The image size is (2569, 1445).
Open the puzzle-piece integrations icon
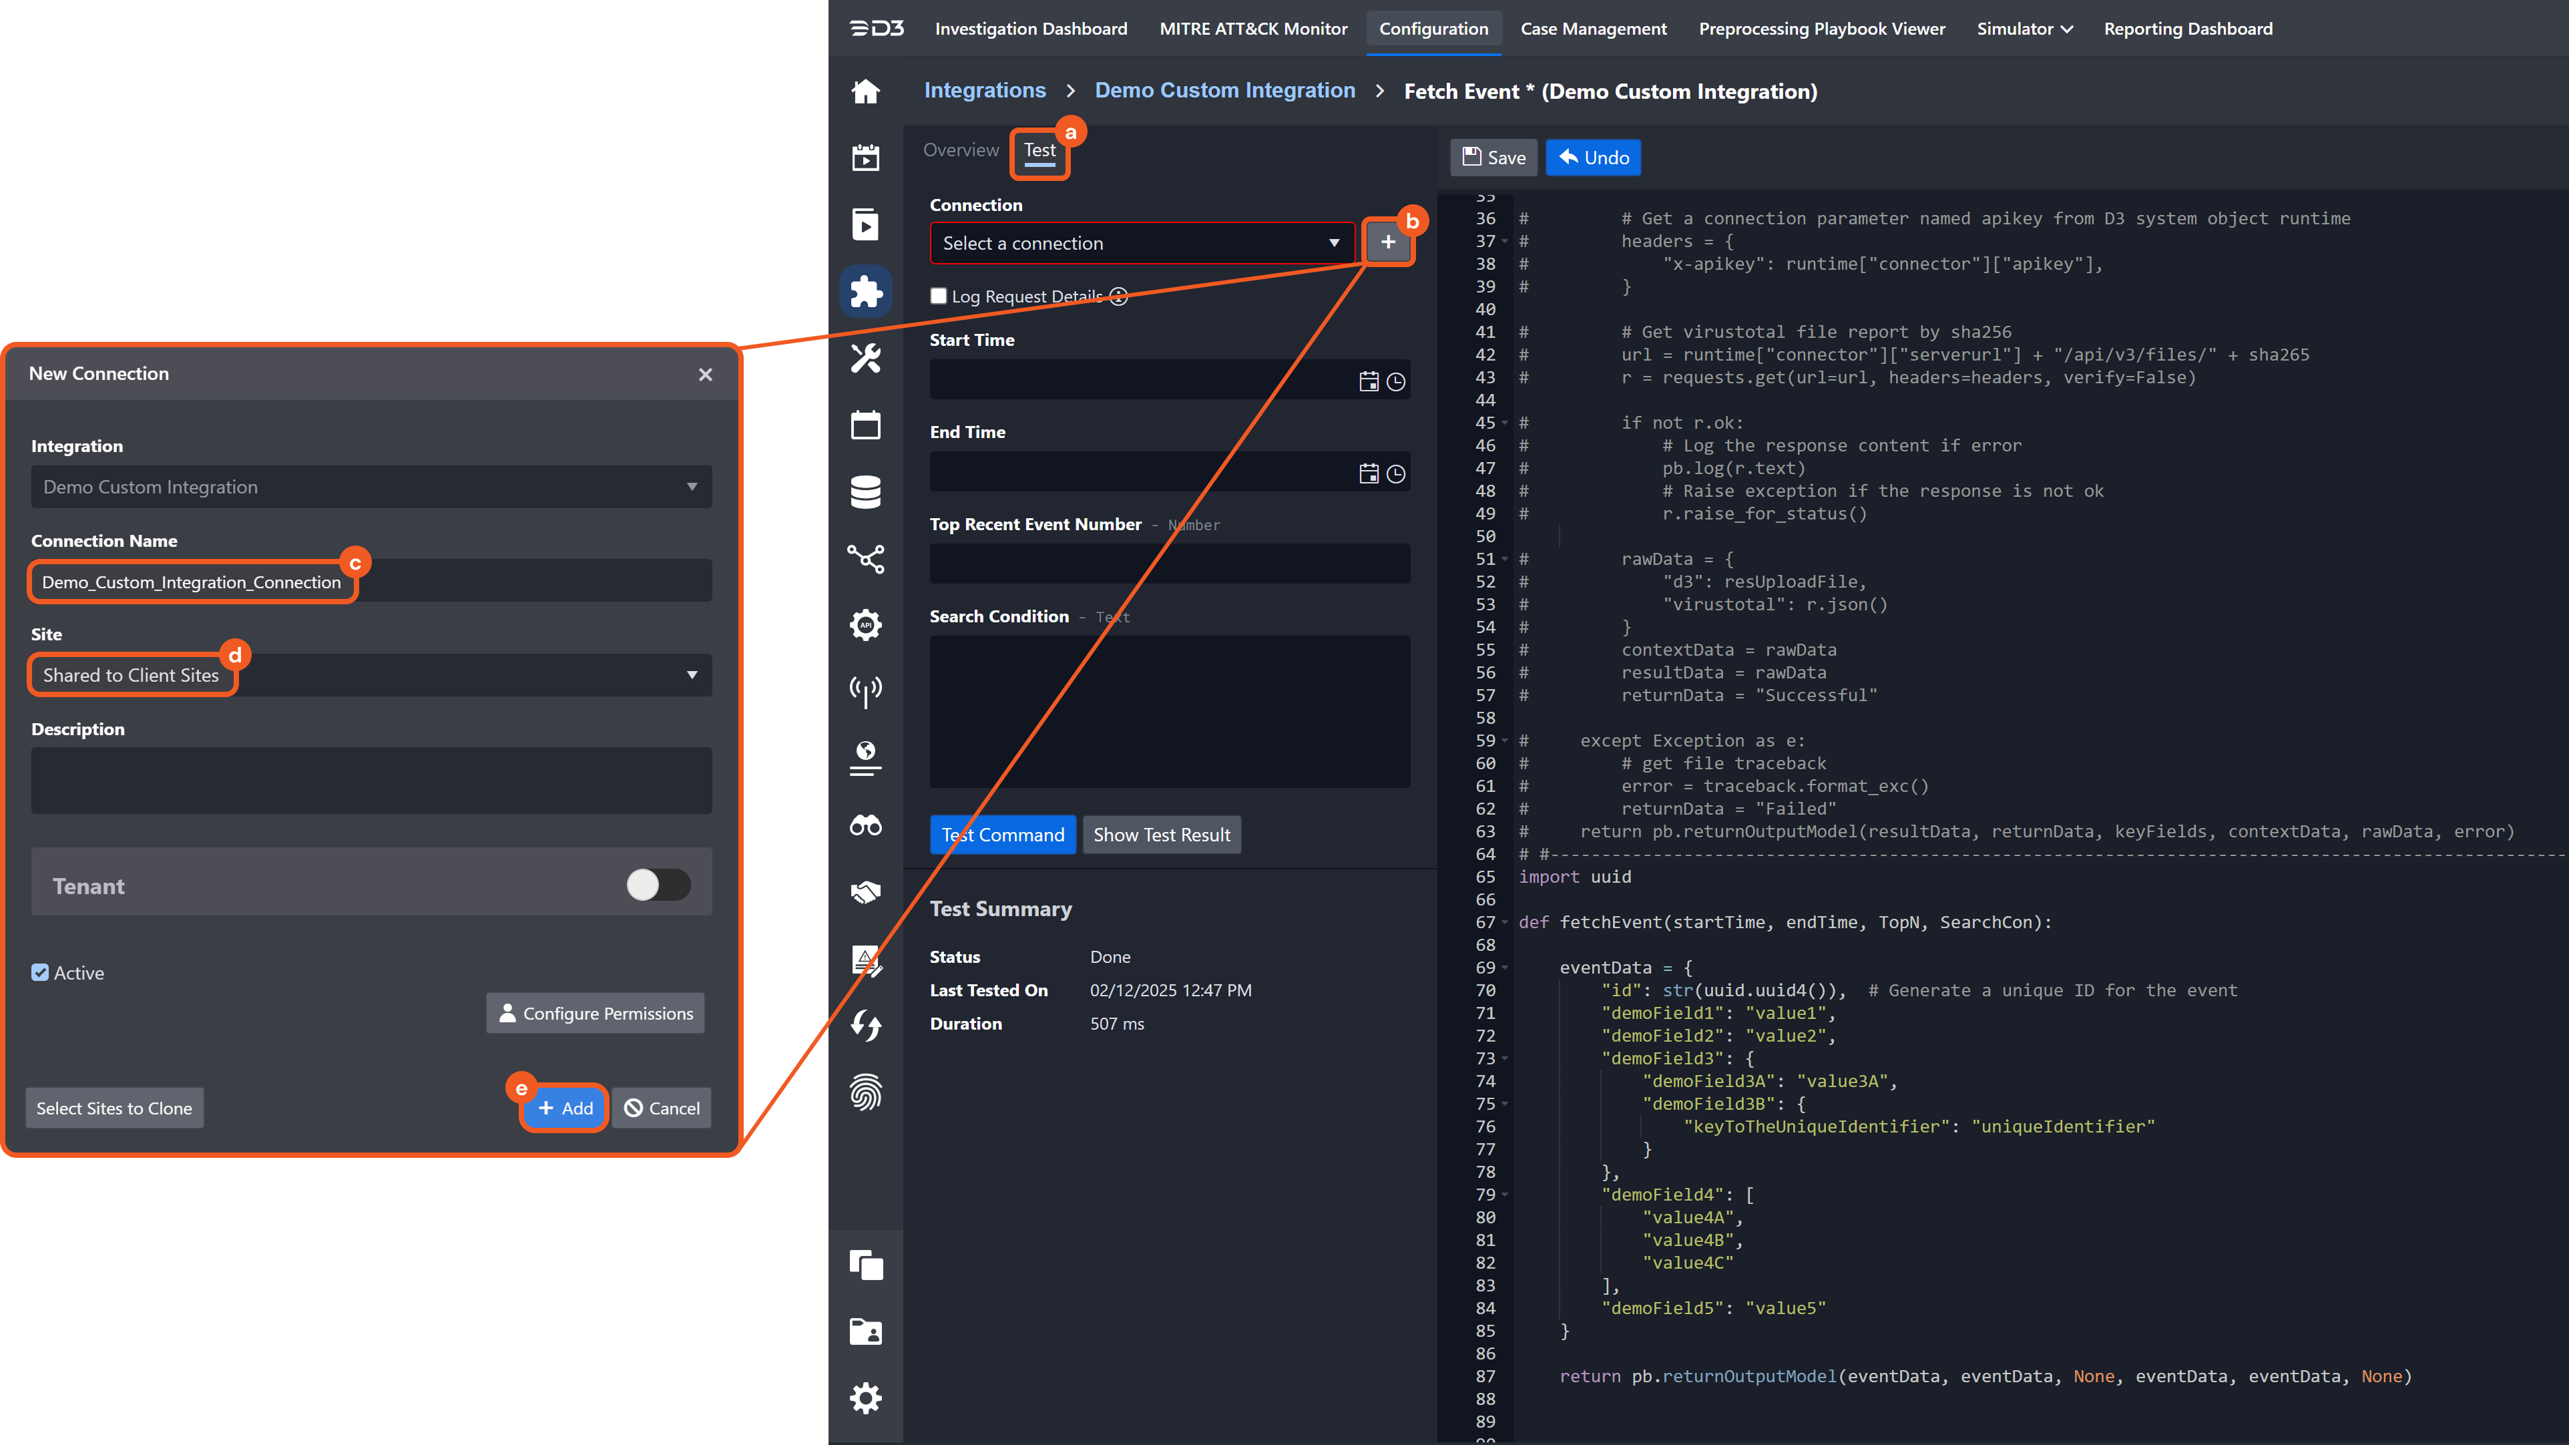865,291
